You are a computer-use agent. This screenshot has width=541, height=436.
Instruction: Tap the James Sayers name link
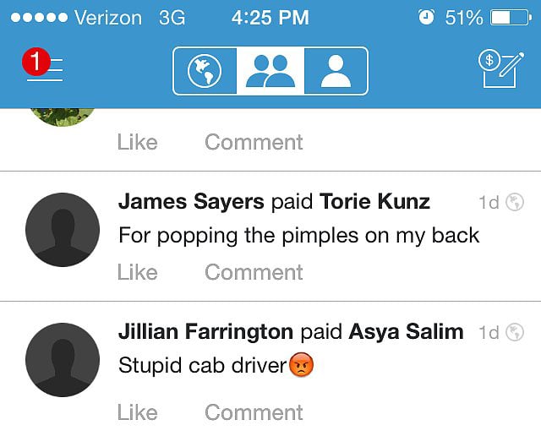pyautogui.click(x=191, y=202)
